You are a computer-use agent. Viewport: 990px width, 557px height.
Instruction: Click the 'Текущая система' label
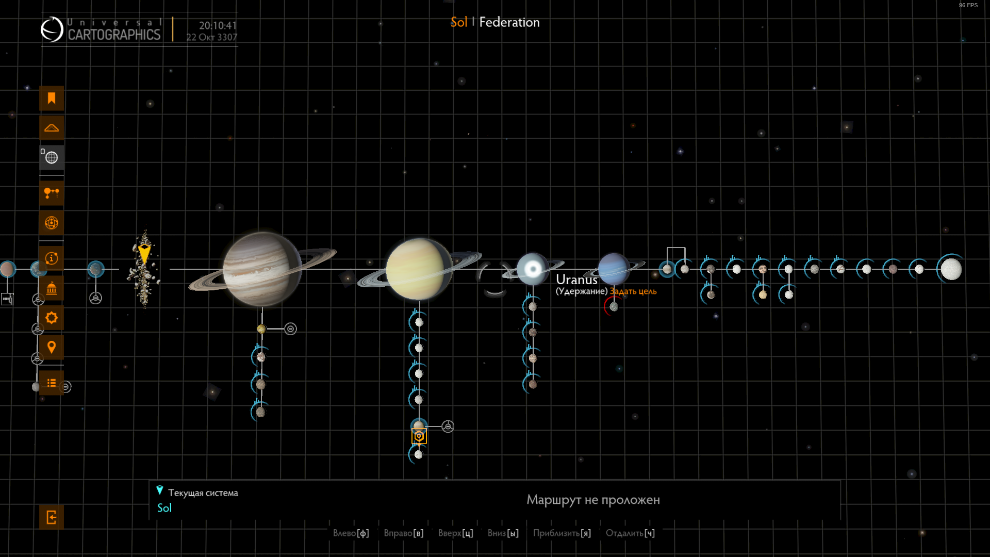point(203,493)
